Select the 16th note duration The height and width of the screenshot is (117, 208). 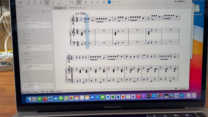point(35,2)
